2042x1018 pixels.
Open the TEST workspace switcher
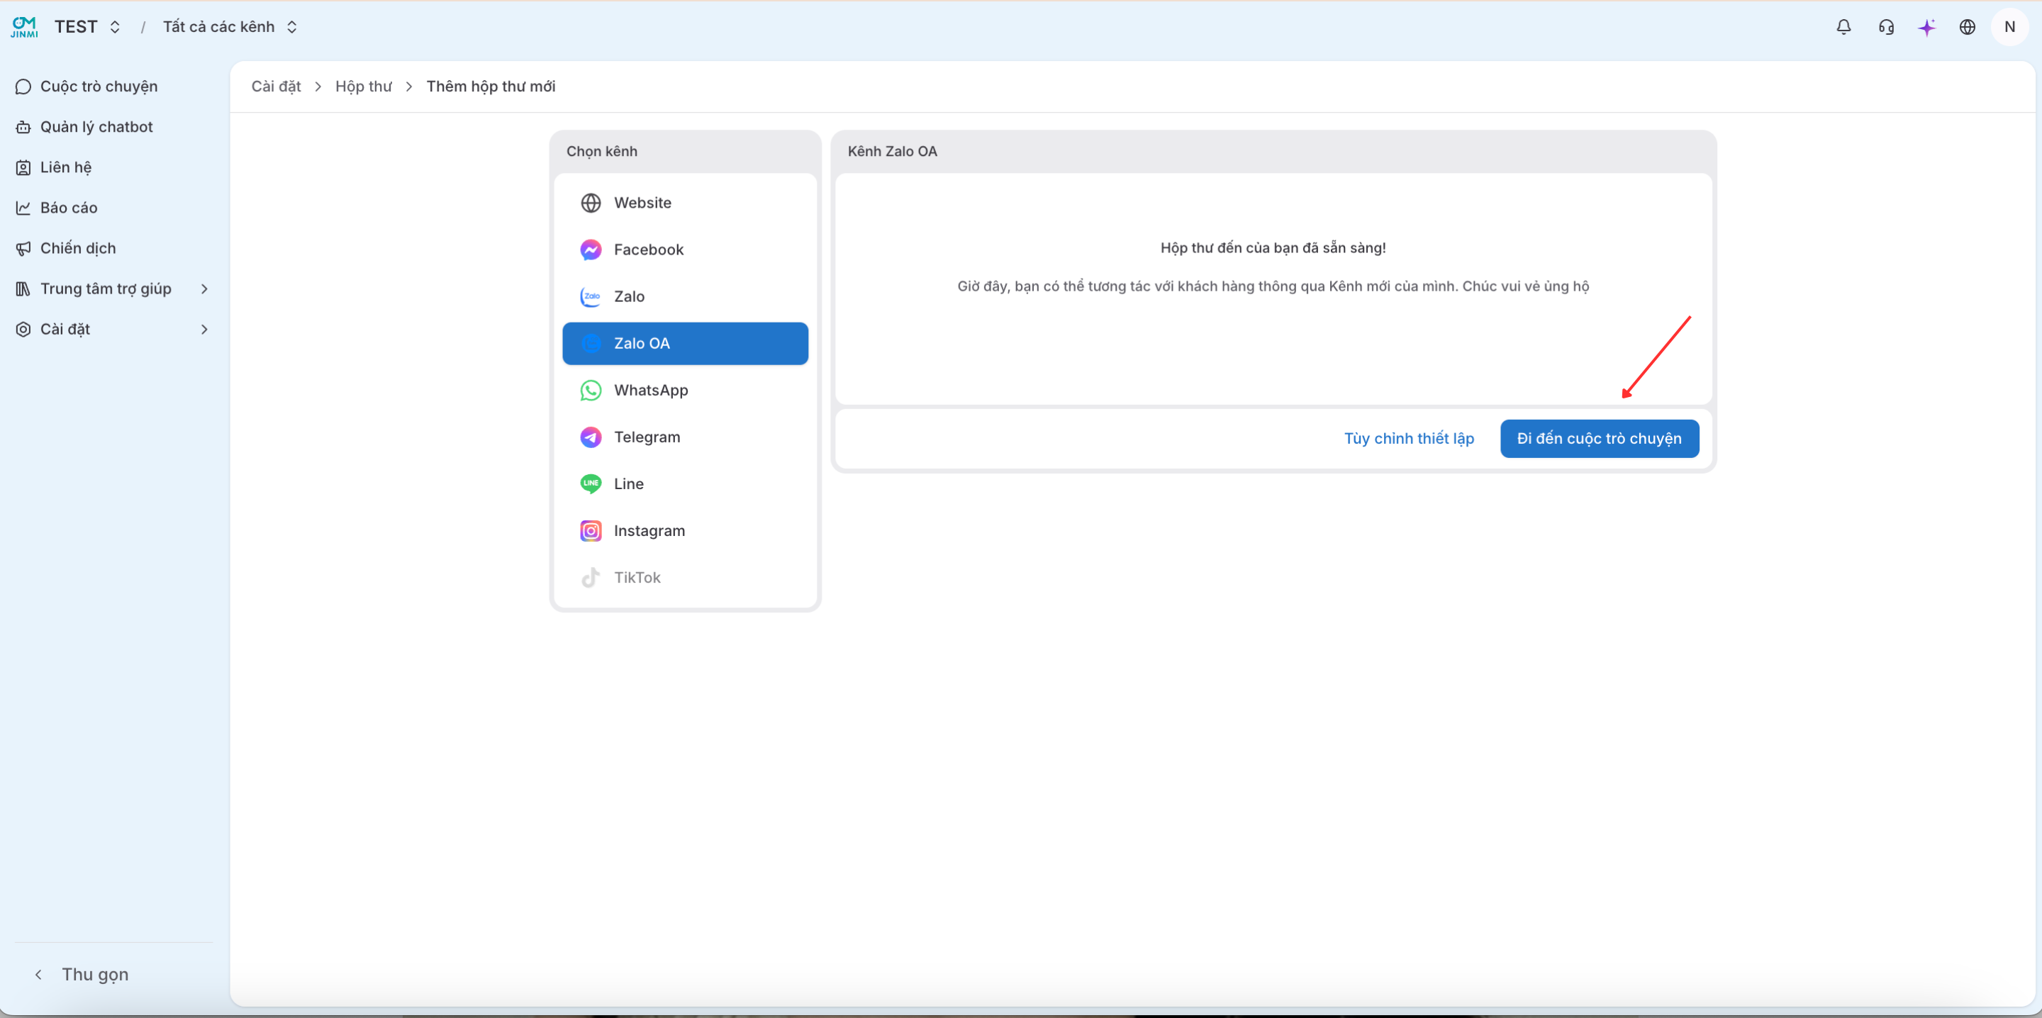87,27
